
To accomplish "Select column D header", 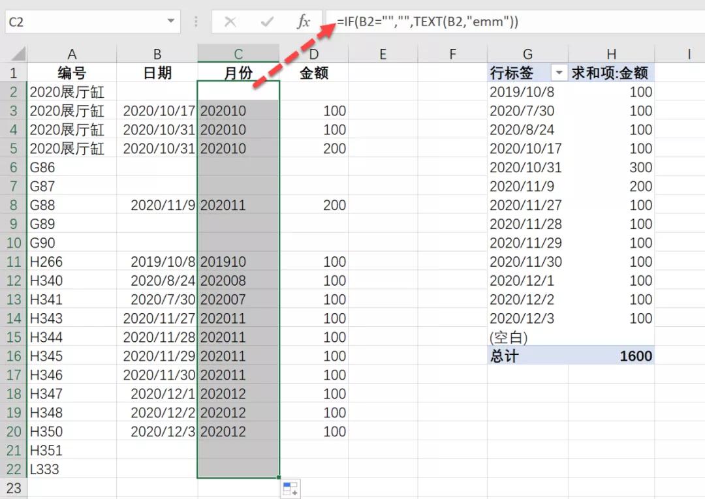I will click(314, 55).
